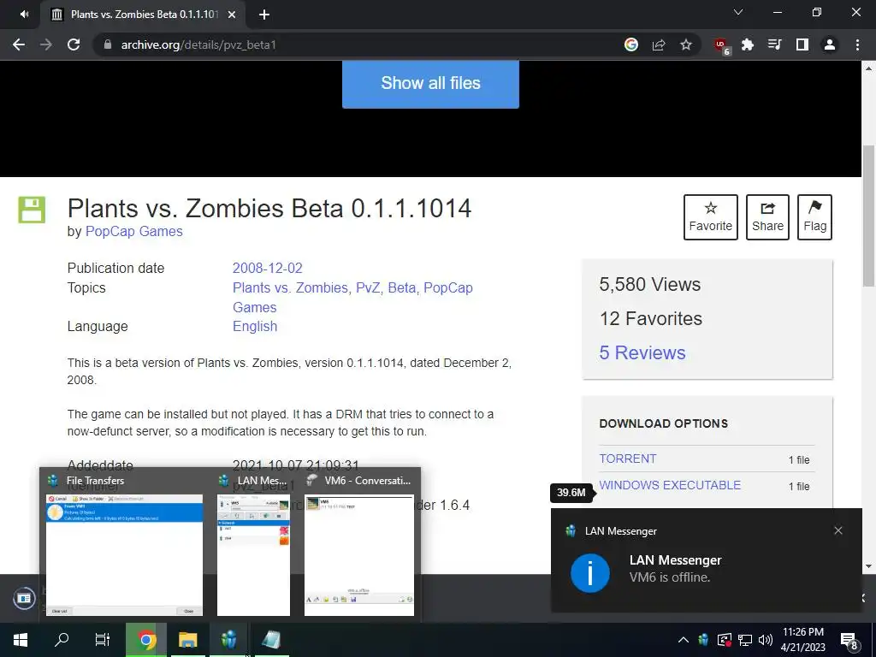
Task: Click LAN Messenger taskbar icon
Action: [x=228, y=640]
